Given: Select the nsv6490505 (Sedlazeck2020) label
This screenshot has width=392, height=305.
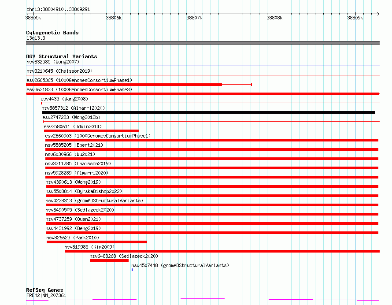Looking at the screenshot, I should 80,210.
